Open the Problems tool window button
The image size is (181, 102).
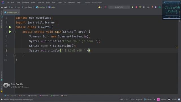(x=33, y=96)
